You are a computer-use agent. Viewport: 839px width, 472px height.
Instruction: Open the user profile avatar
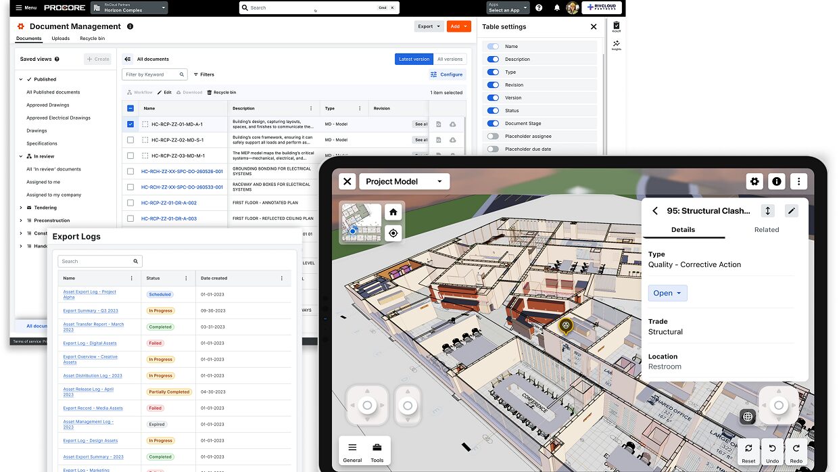coord(573,8)
